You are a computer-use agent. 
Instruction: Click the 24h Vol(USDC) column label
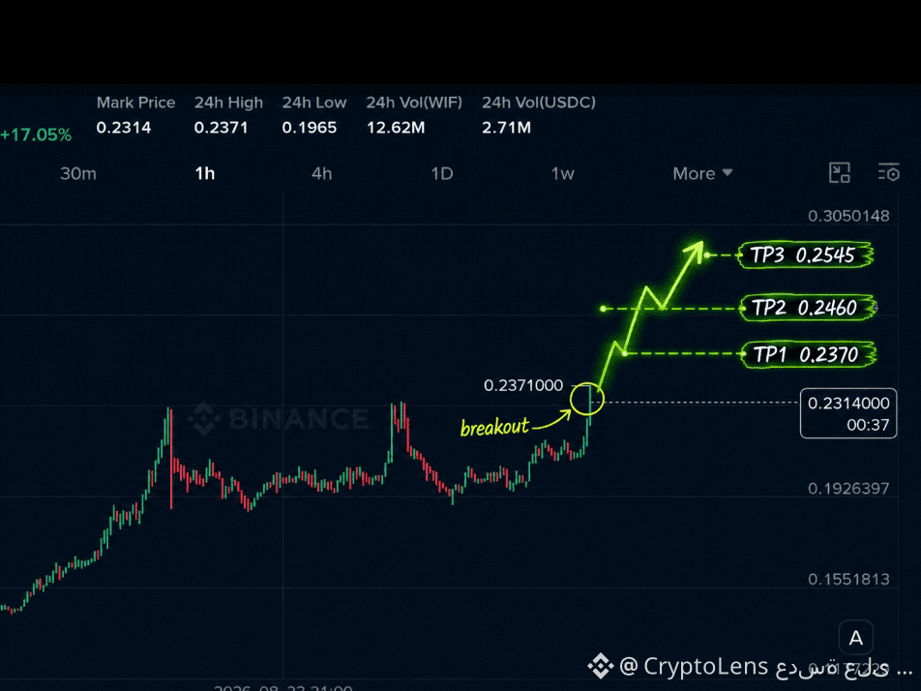[x=539, y=103]
